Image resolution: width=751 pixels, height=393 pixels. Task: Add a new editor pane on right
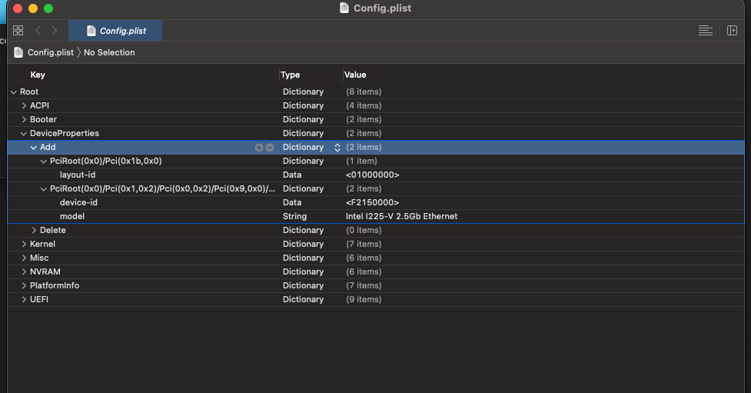coord(732,31)
